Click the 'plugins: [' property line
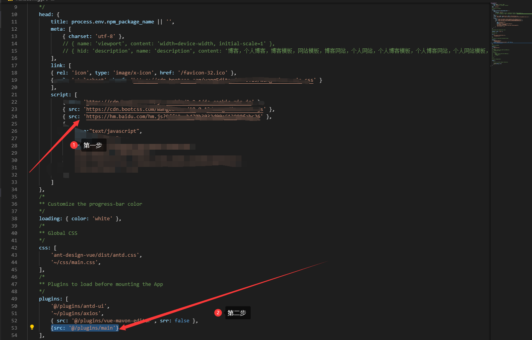 [54, 299]
